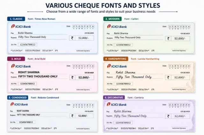The image size is (204, 135).
Task: Click account number 123456789012 on Condensed cheque
Action: point(26,122)
